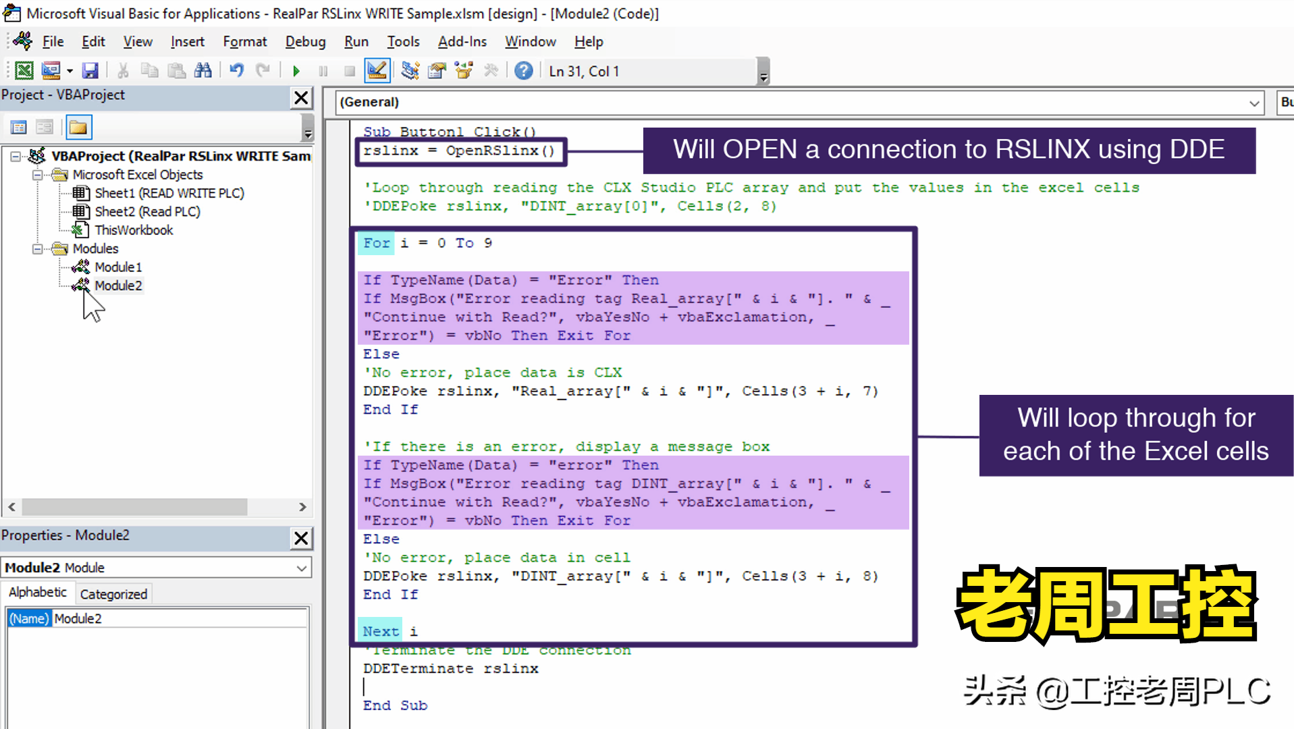Screen dimensions: 1294x729
Task: Close the Project - VBAProject panel
Action: point(301,98)
